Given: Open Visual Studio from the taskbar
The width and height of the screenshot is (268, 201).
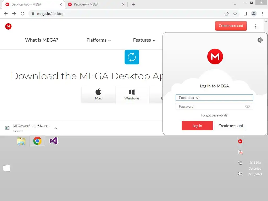Looking at the screenshot, I should pyautogui.click(x=53, y=141).
